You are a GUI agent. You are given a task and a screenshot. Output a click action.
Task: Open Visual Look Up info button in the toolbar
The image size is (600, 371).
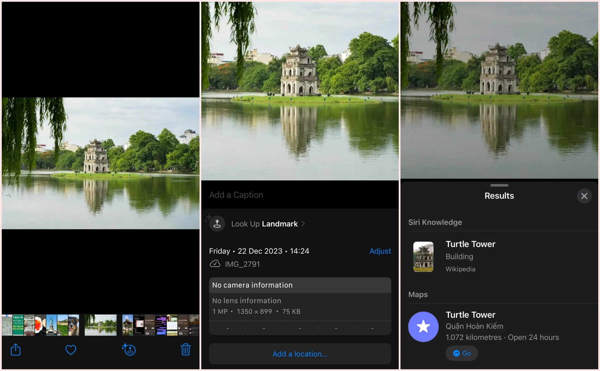(x=129, y=350)
